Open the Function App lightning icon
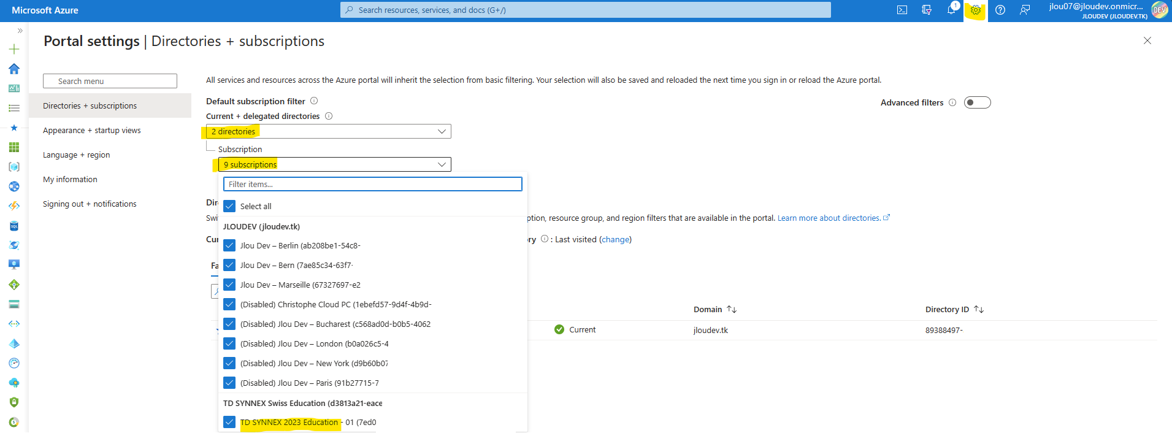This screenshot has height=433, width=1172. pos(14,206)
